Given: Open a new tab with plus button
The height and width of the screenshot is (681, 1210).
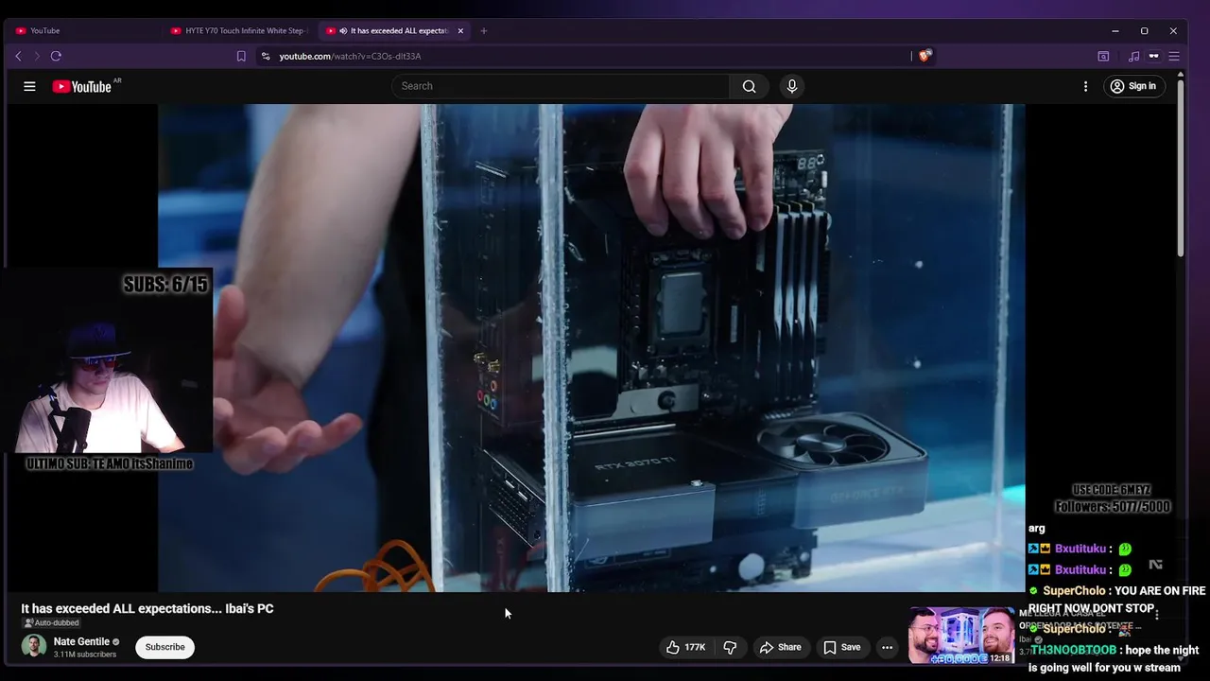Looking at the screenshot, I should tap(484, 31).
